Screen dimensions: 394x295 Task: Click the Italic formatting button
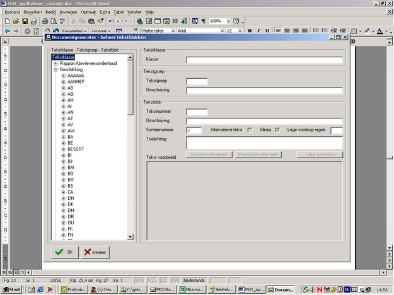point(258,31)
